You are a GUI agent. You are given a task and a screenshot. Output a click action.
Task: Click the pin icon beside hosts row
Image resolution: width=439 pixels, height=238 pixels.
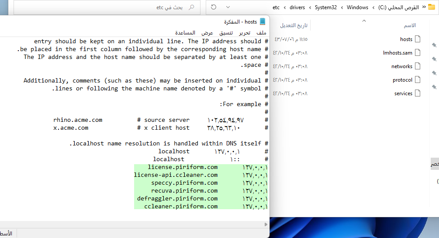(x=434, y=45)
